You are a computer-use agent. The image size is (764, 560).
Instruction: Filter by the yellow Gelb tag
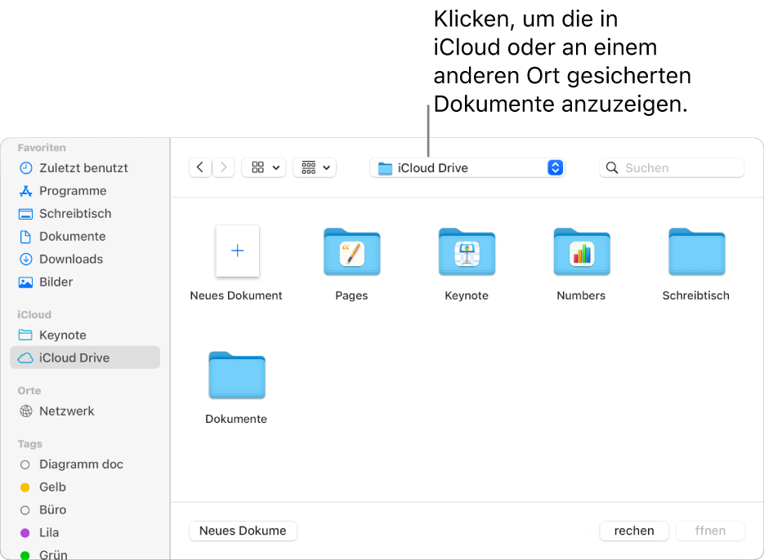85,487
